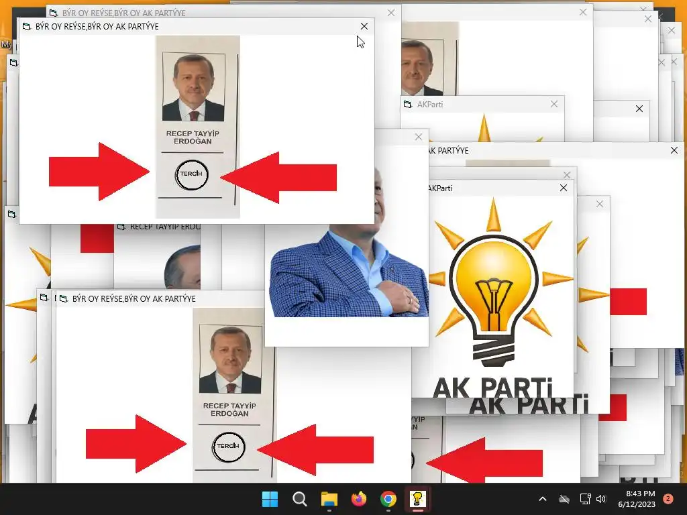The width and height of the screenshot is (687, 515).
Task: Click the window icon of the BÝR OY REÝSE window beside the cursor
Action: click(27, 26)
